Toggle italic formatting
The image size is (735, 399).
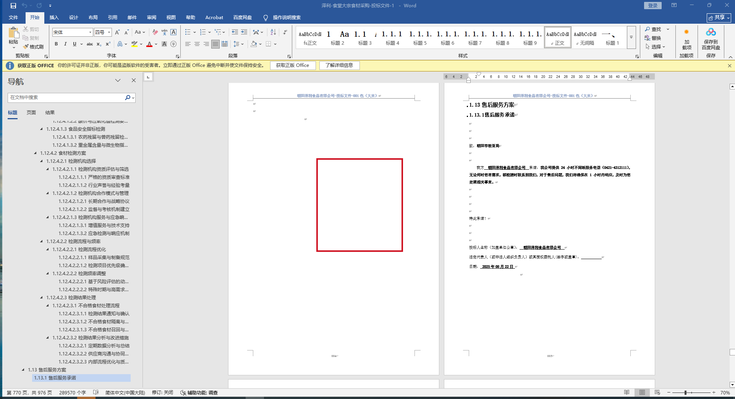click(65, 44)
